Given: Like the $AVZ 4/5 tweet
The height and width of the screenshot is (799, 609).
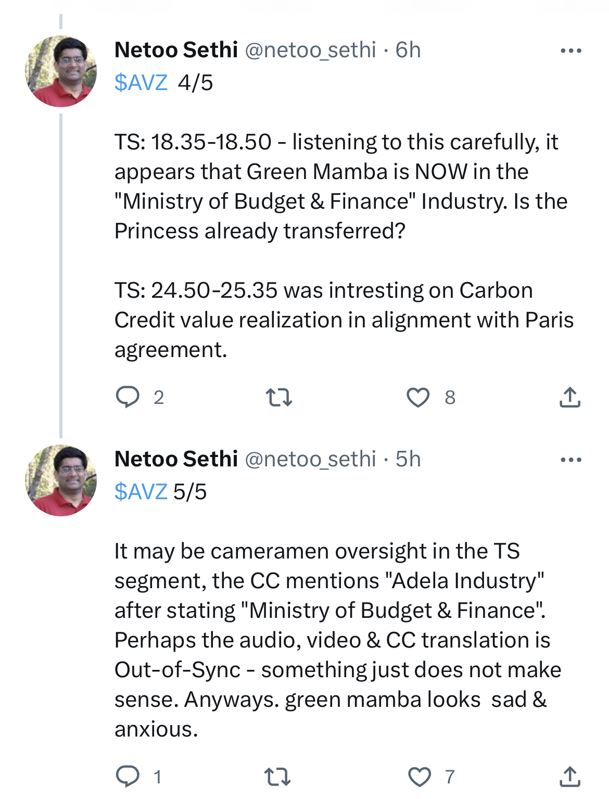Looking at the screenshot, I should (418, 398).
